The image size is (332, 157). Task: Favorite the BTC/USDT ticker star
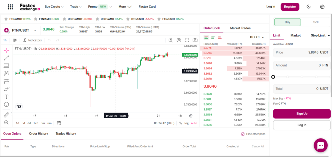(128, 19)
